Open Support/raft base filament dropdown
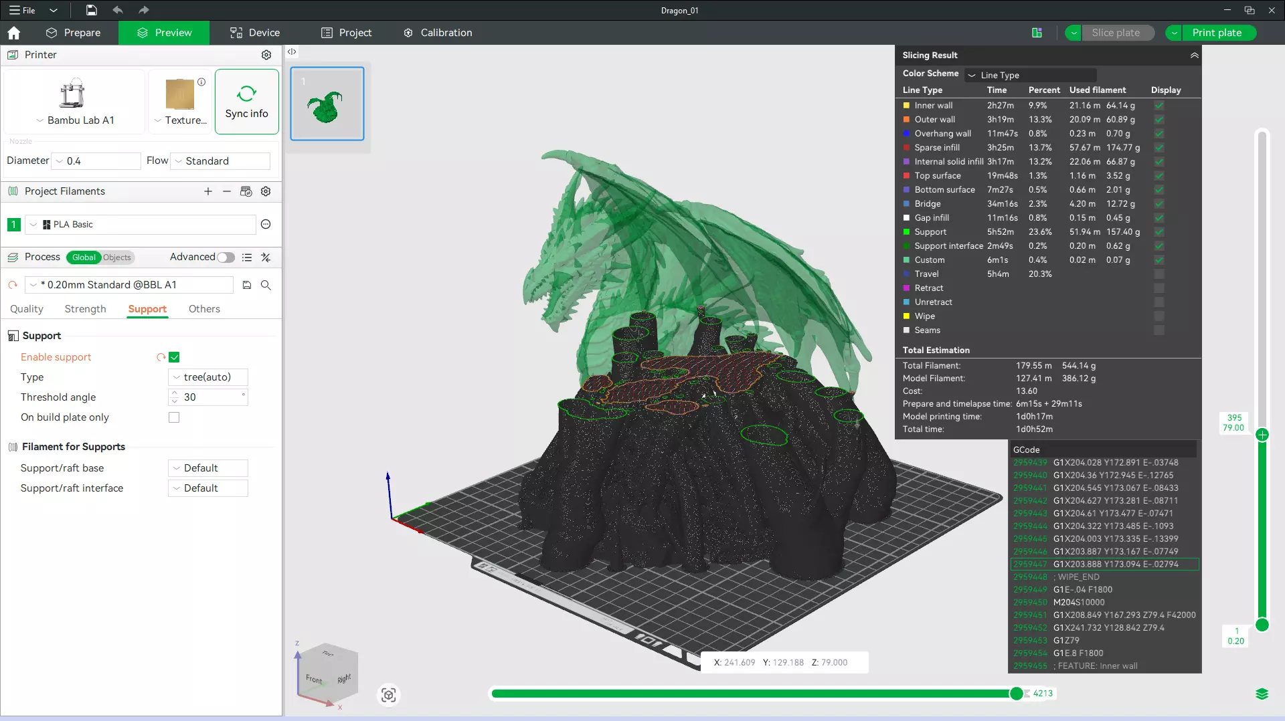1285x721 pixels. [208, 468]
